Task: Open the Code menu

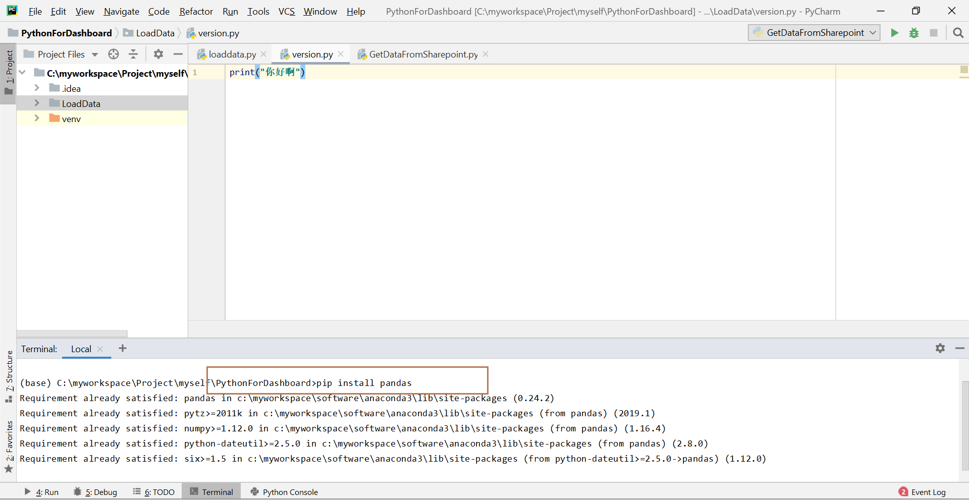Action: click(159, 11)
